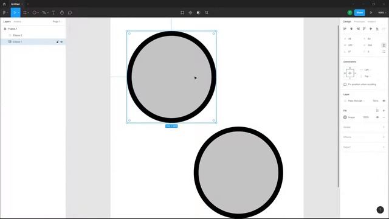
Task: Align horizontal centers icon
Action: [x=351, y=29]
